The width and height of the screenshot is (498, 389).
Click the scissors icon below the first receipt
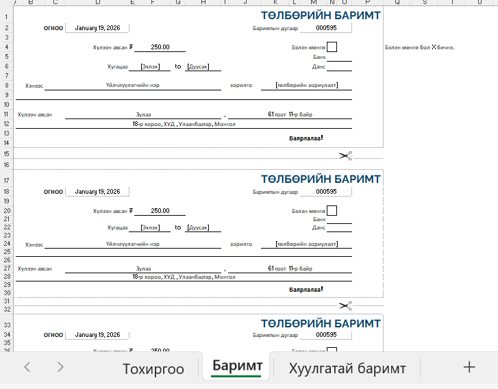(x=345, y=156)
